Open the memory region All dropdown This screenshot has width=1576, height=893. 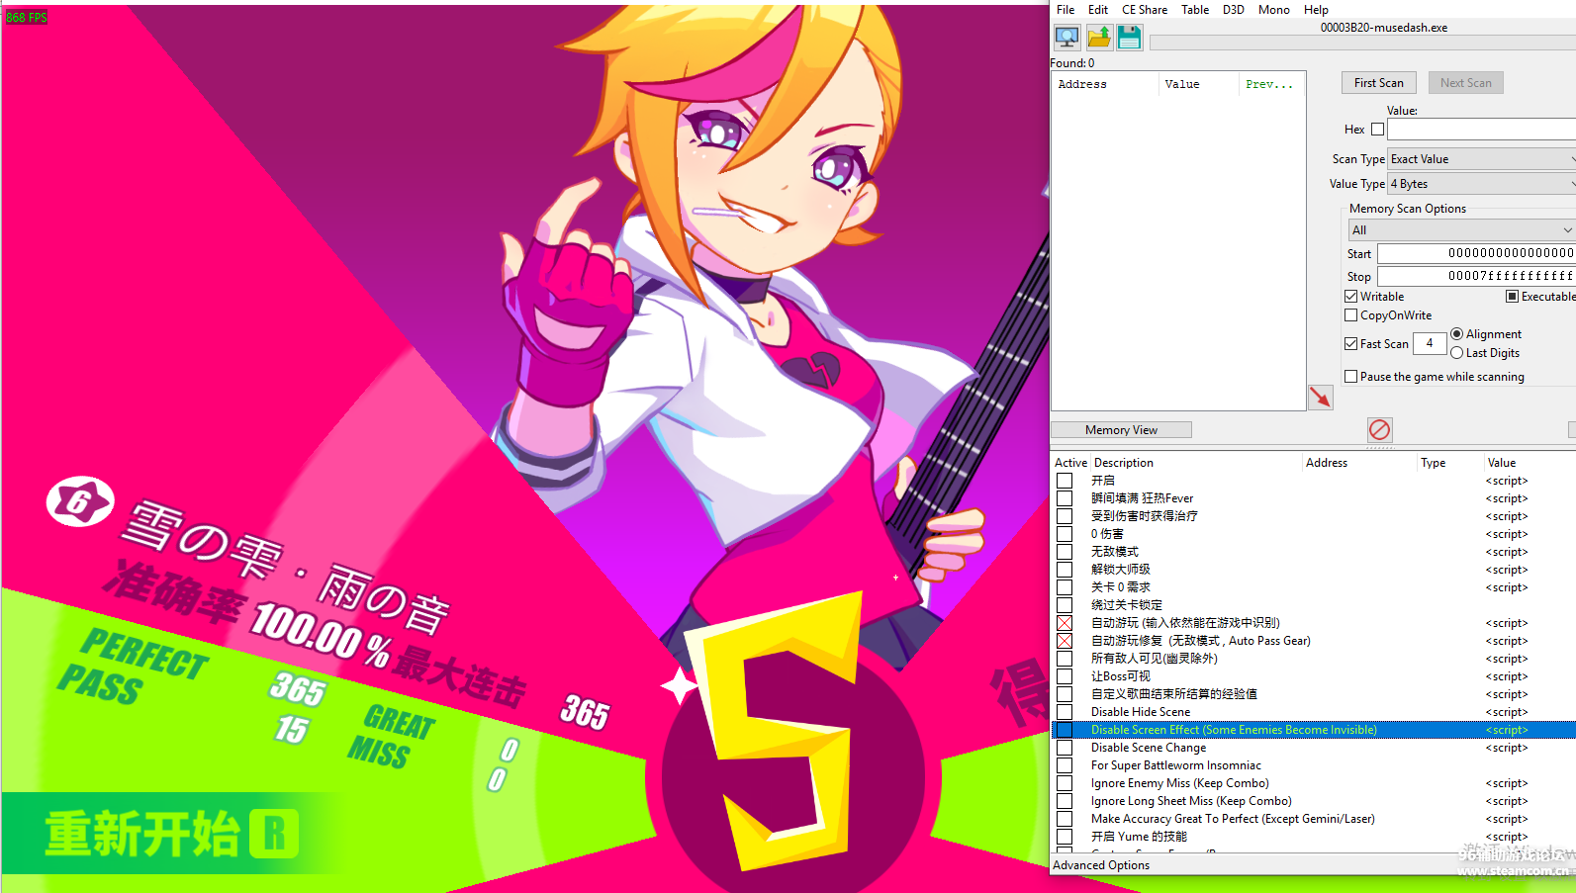click(x=1461, y=230)
